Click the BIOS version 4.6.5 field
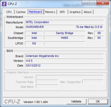111x107 pixels. click(x=64, y=61)
